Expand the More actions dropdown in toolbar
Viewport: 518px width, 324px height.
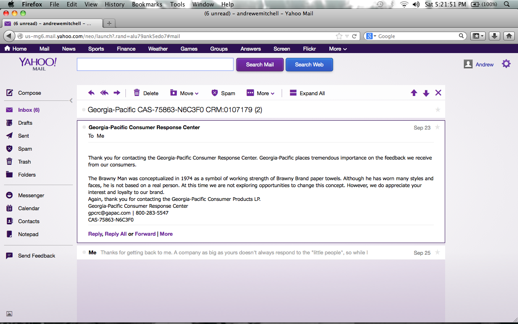pos(261,93)
